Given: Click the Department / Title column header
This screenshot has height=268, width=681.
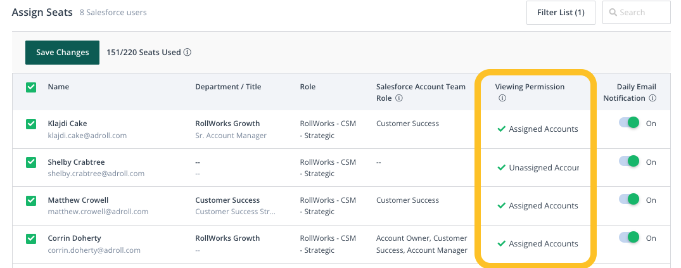Looking at the screenshot, I should click(228, 86).
